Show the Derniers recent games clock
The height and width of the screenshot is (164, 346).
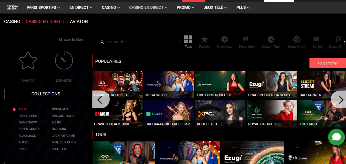click(64, 61)
